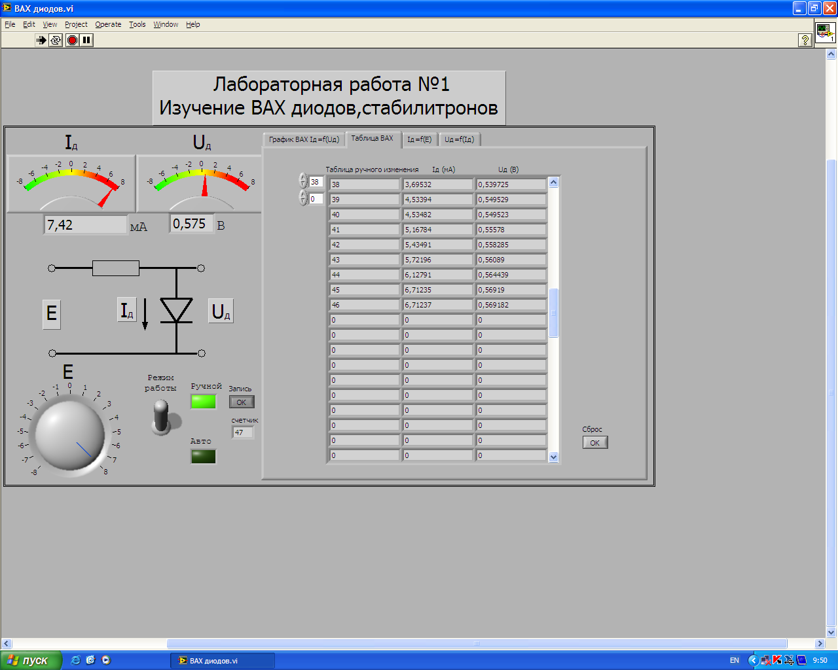Click the horizontal scrollbar right arrow
The height and width of the screenshot is (670, 838).
point(820,643)
